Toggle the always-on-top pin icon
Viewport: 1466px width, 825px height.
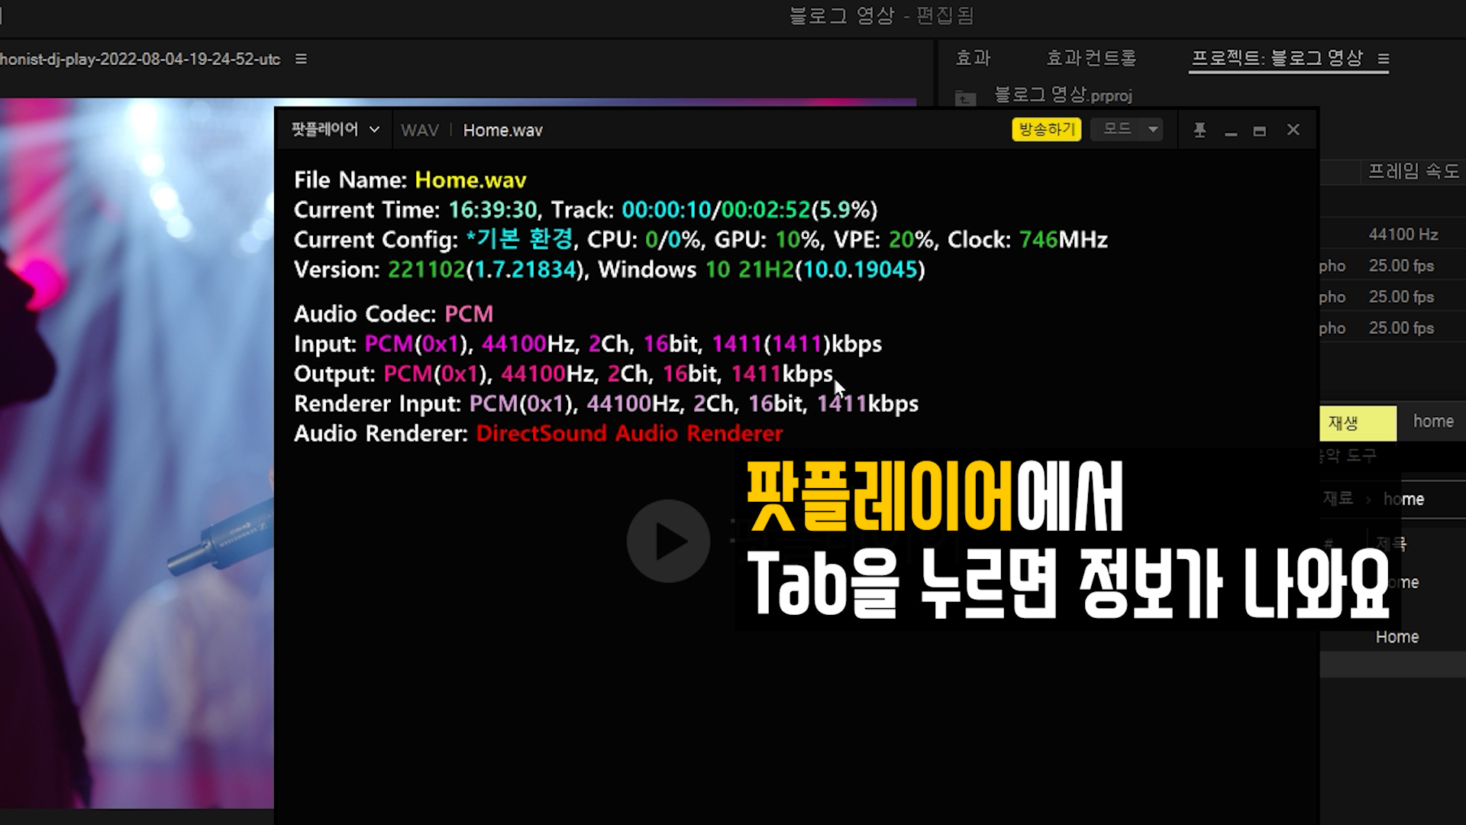[x=1200, y=131]
